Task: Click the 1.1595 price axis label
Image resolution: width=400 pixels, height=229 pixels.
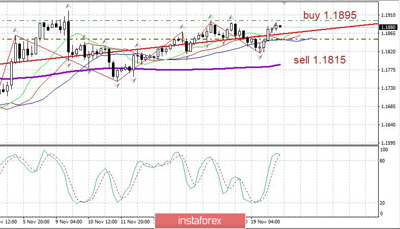Action: pyautogui.click(x=388, y=143)
